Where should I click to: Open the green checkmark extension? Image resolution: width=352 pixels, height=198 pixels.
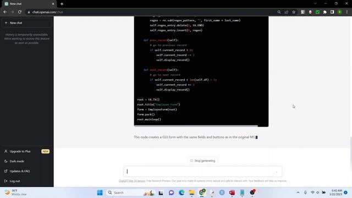317,12
